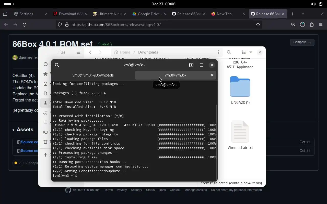Open the system volume indicator
327x204 pixels.
click(313, 4)
